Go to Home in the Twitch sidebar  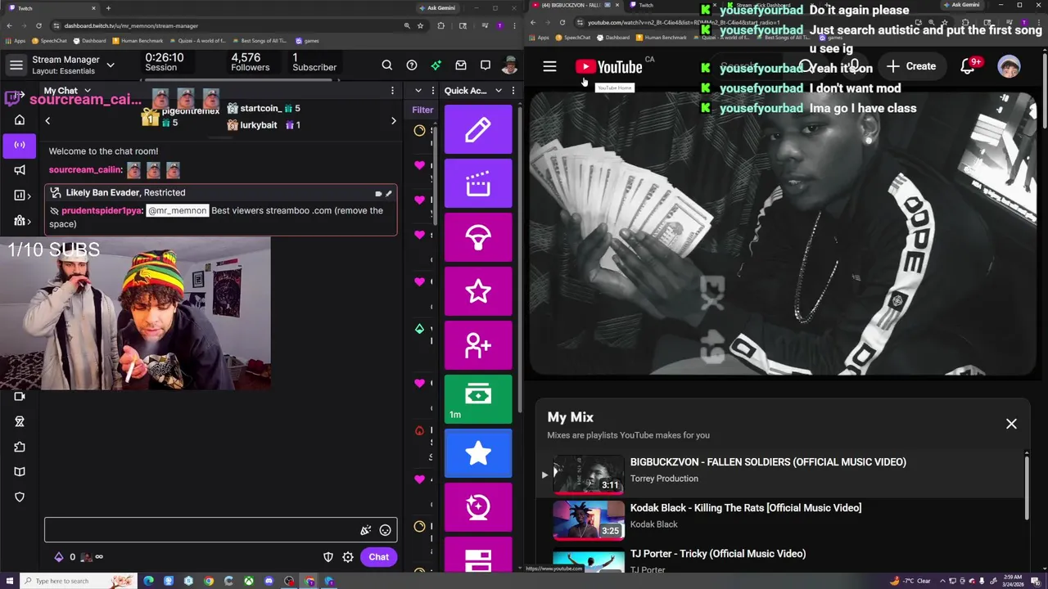pyautogui.click(x=20, y=119)
